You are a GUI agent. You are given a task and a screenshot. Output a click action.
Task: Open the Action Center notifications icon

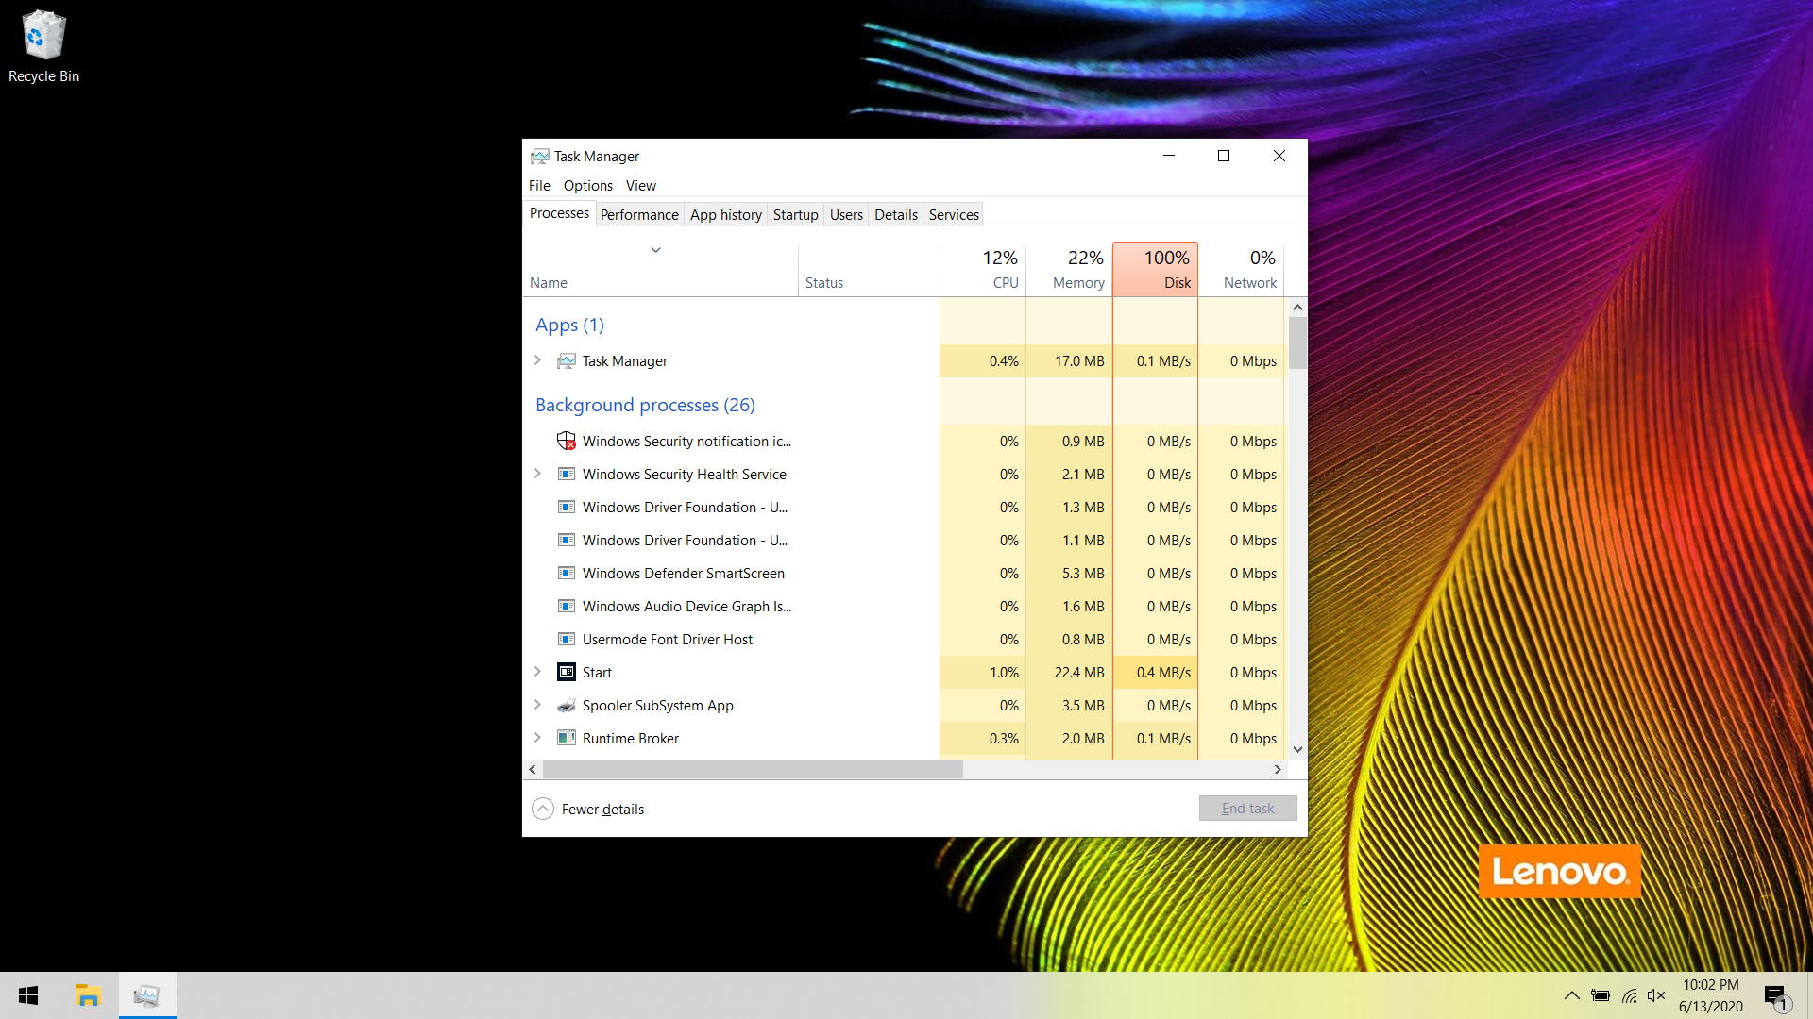click(1777, 995)
